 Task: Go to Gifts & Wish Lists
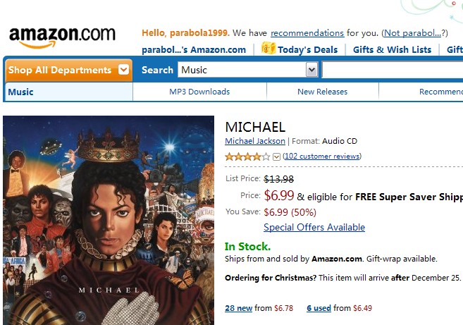[x=392, y=49]
